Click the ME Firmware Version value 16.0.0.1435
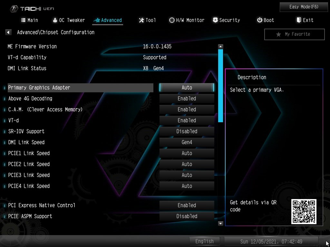330x247 pixels. 157,46
